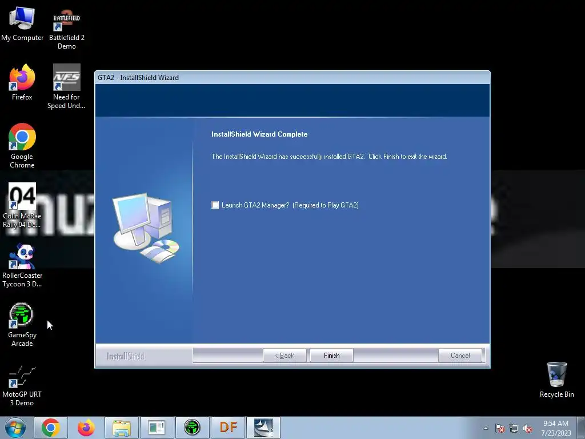This screenshot has width=585, height=439.
Task: Click Finish to exit the wizard
Action: [332, 356]
